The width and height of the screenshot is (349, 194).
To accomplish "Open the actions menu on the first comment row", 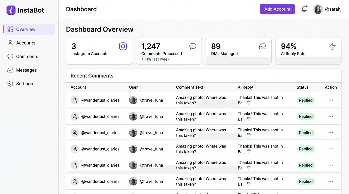I will click(x=331, y=100).
